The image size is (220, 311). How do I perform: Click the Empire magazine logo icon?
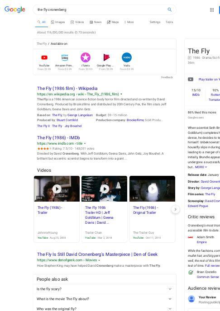pos(191,237)
